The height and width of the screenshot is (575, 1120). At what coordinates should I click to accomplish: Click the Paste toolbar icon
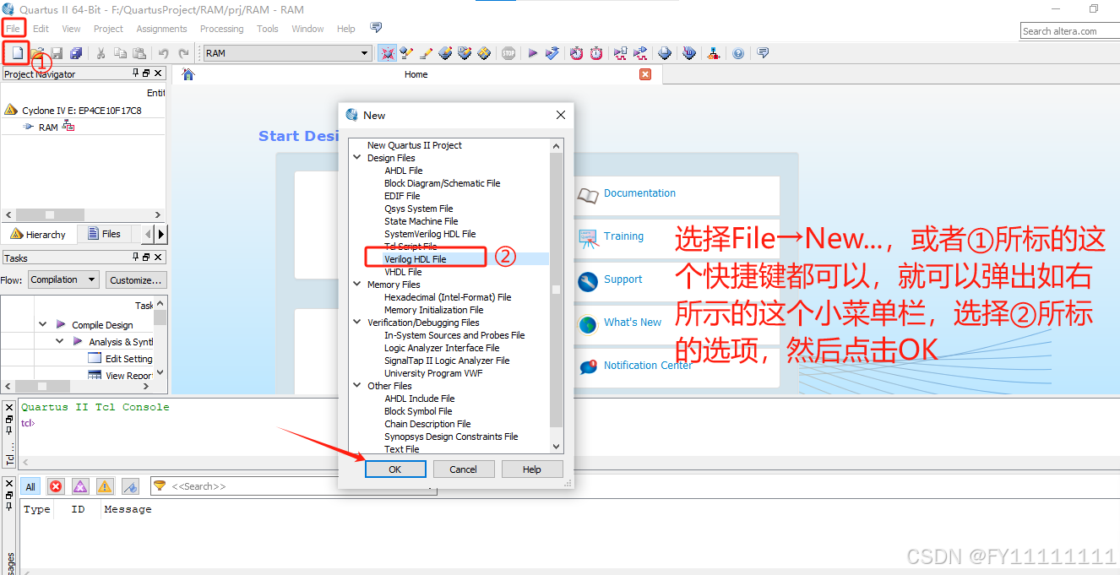tap(139, 52)
